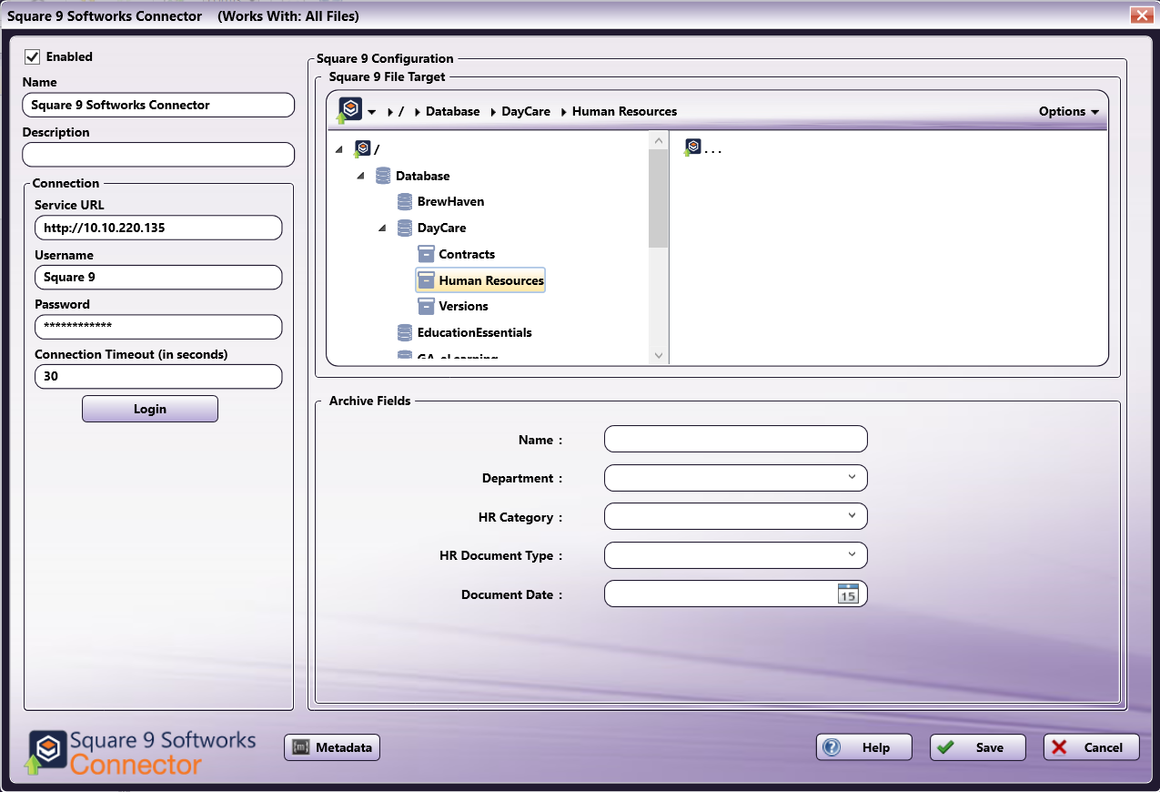This screenshot has height=792, width=1160.
Task: Click the DayCare database icon
Action: (x=405, y=228)
